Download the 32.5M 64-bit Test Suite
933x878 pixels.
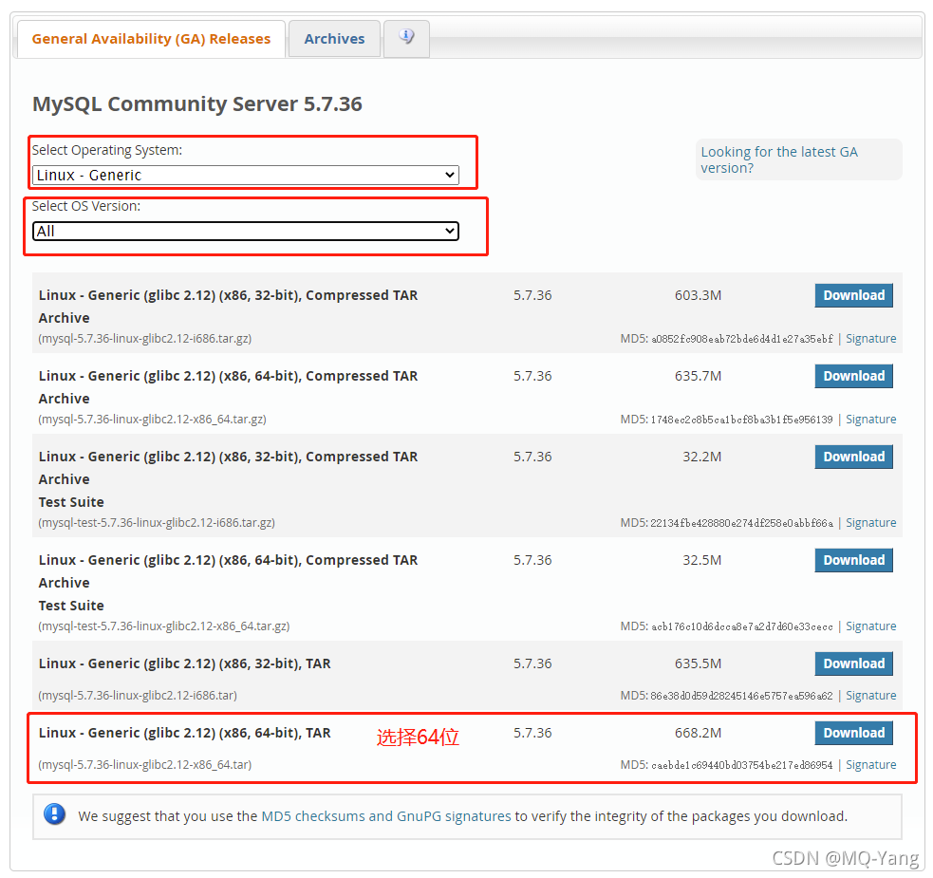[853, 560]
